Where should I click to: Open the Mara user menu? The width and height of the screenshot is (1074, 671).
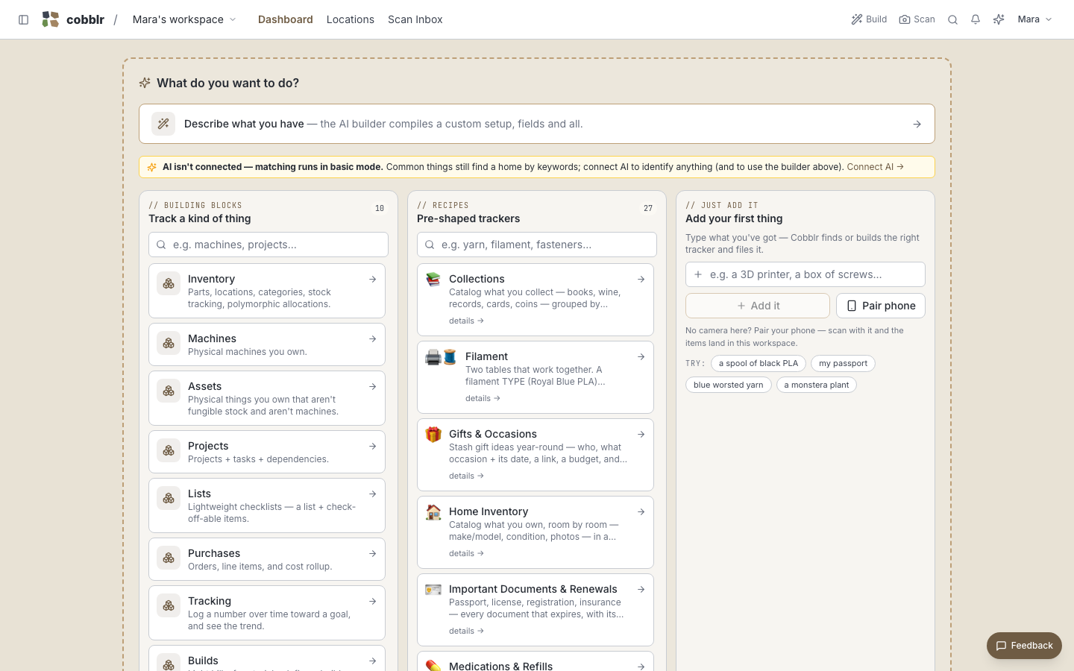1035,19
